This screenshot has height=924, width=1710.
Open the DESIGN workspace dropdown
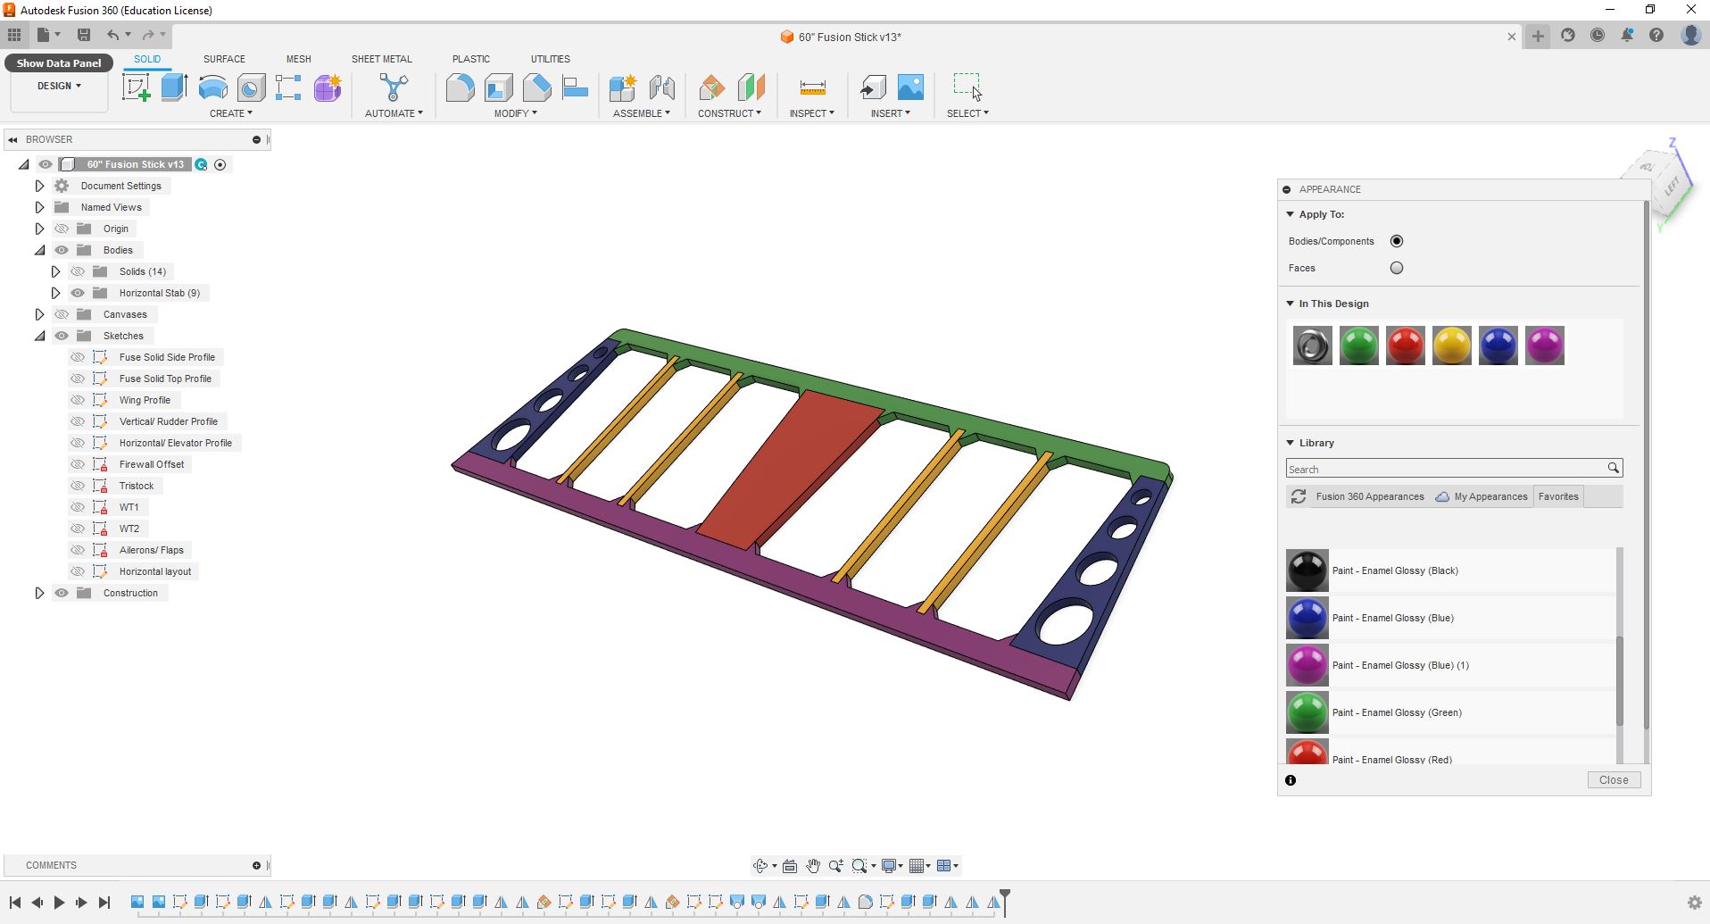pos(59,86)
